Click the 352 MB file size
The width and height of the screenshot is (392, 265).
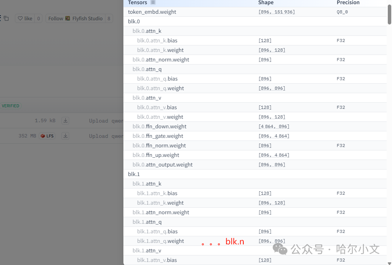(27, 136)
